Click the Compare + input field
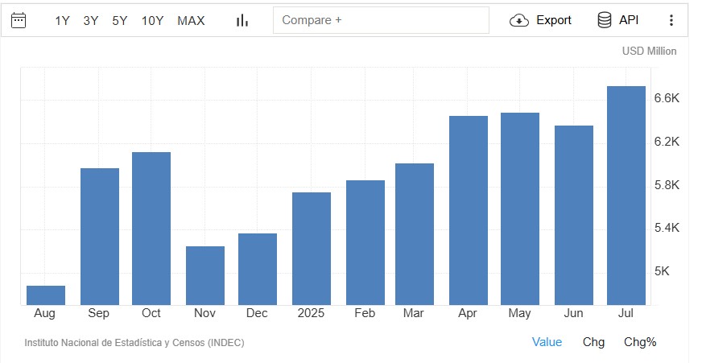This screenshot has height=363, width=702. coord(381,20)
